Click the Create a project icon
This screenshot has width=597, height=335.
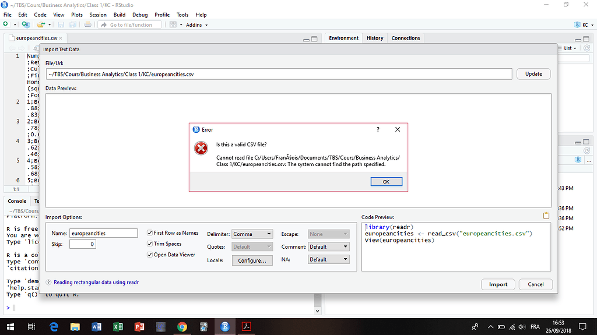pyautogui.click(x=26, y=24)
